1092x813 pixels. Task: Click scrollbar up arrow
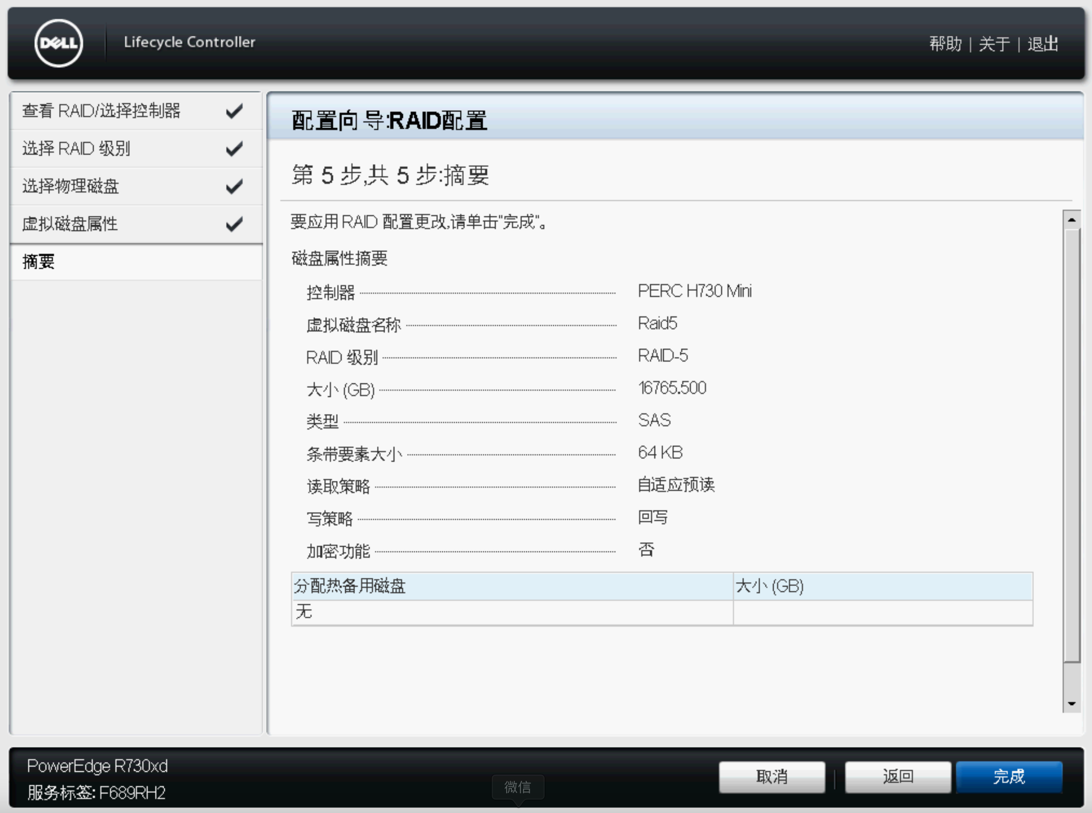(x=1071, y=219)
